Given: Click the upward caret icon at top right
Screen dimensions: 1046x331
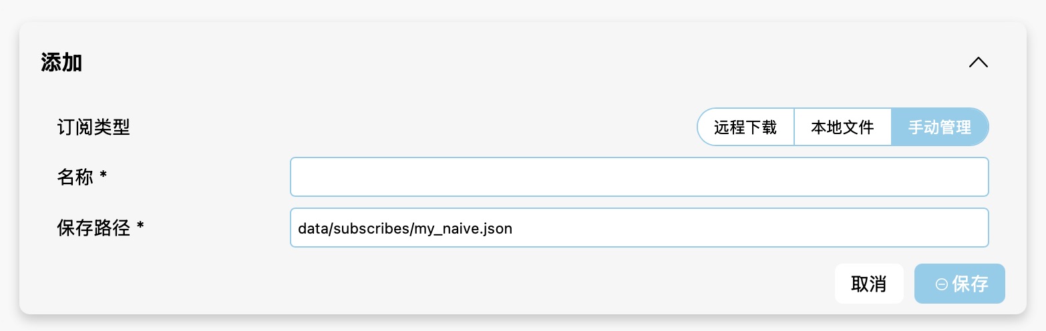Looking at the screenshot, I should 978,63.
